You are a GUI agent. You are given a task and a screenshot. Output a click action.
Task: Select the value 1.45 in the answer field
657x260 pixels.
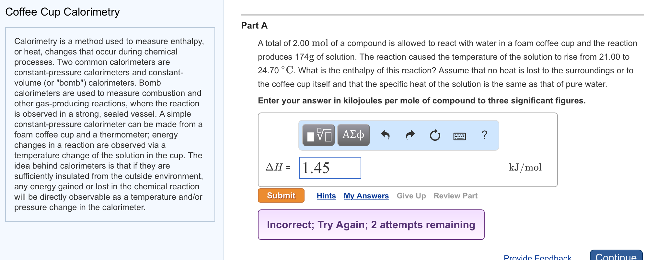316,168
